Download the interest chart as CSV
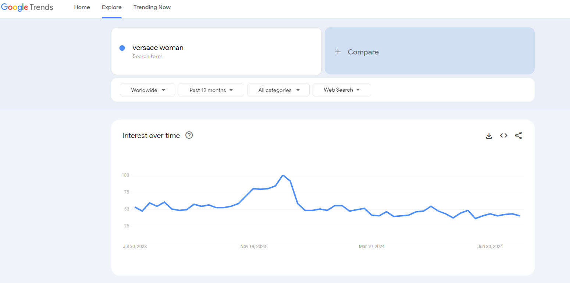This screenshot has width=570, height=283. (489, 136)
